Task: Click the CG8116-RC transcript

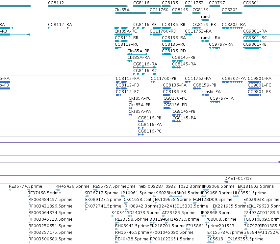Action: coord(145,74)
